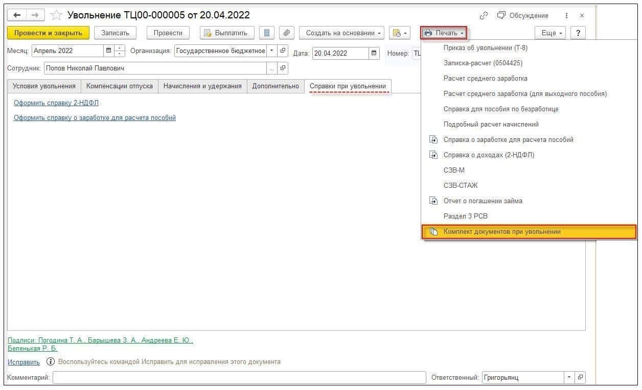Edit Ответственный field Григорьянц
The height and width of the screenshot is (390, 642).
tap(523, 378)
